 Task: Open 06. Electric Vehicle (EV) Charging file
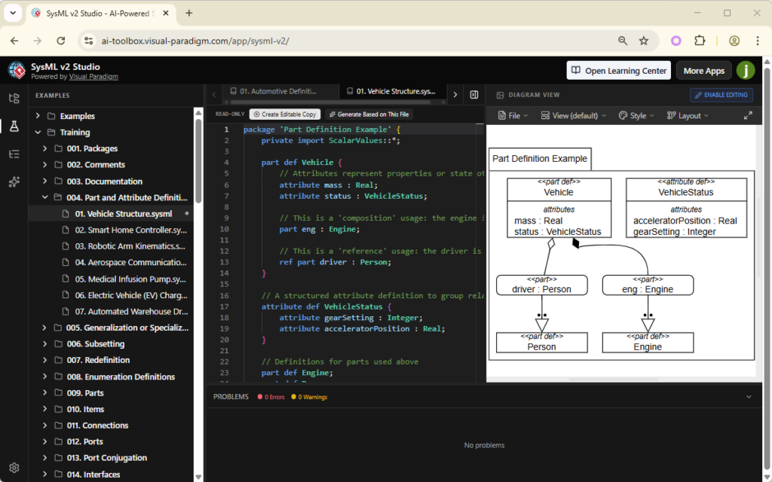point(131,295)
